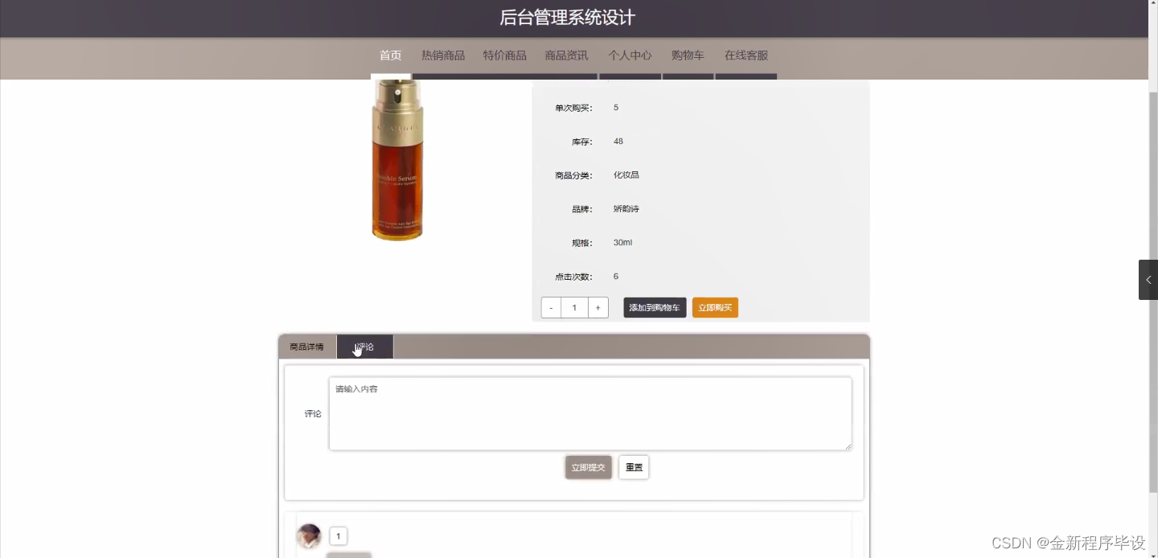Image resolution: width=1158 pixels, height=558 pixels.
Task: Submit the comment with 立即提交
Action: [x=588, y=466]
